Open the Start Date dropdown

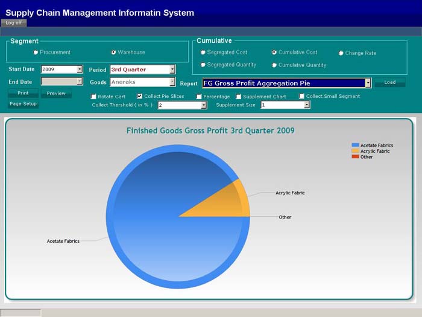coord(80,69)
